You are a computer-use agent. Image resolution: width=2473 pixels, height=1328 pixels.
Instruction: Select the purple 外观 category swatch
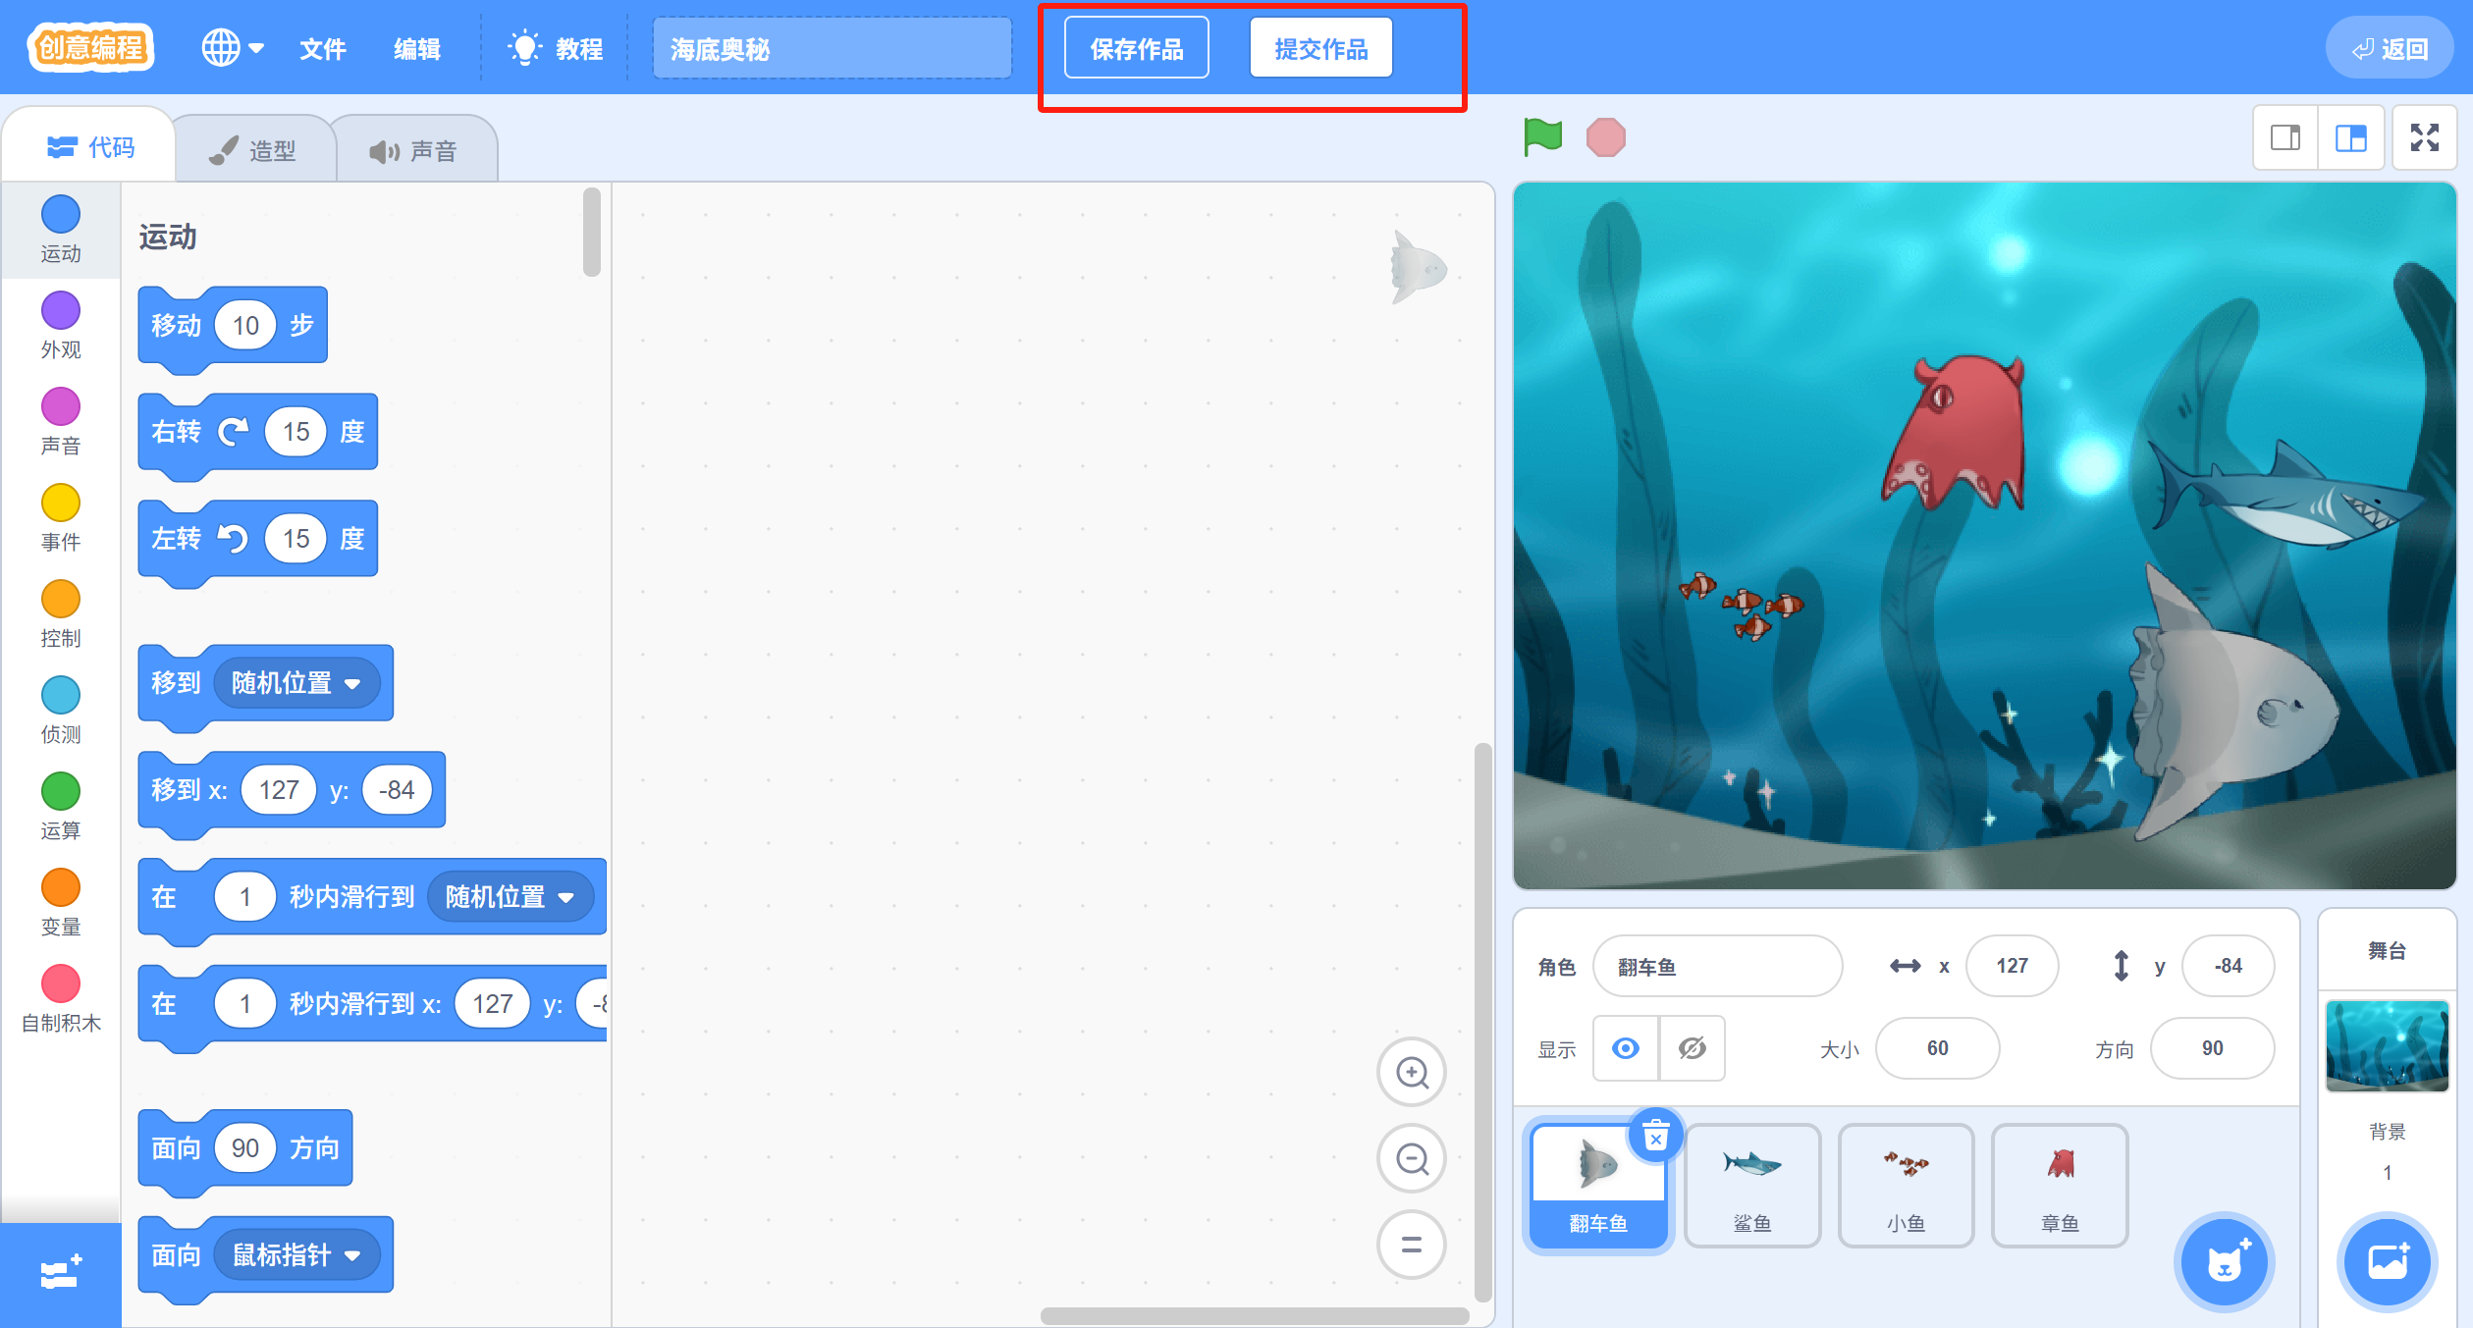click(x=60, y=311)
